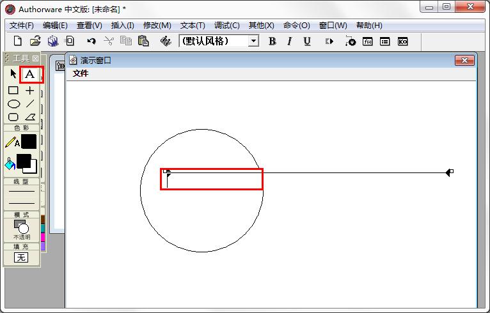
Task: Click the Copy toolbar icon
Action: pyautogui.click(x=126, y=41)
